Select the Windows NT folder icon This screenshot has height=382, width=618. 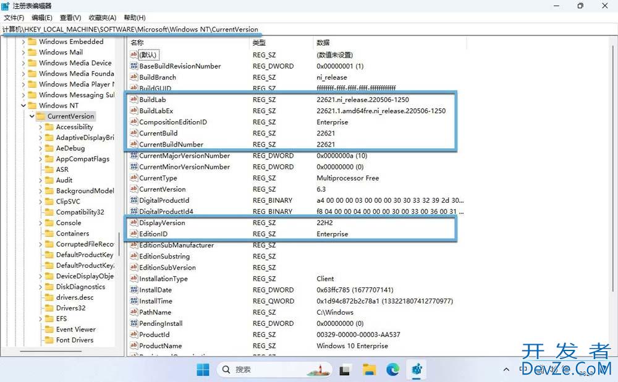pyautogui.click(x=32, y=106)
